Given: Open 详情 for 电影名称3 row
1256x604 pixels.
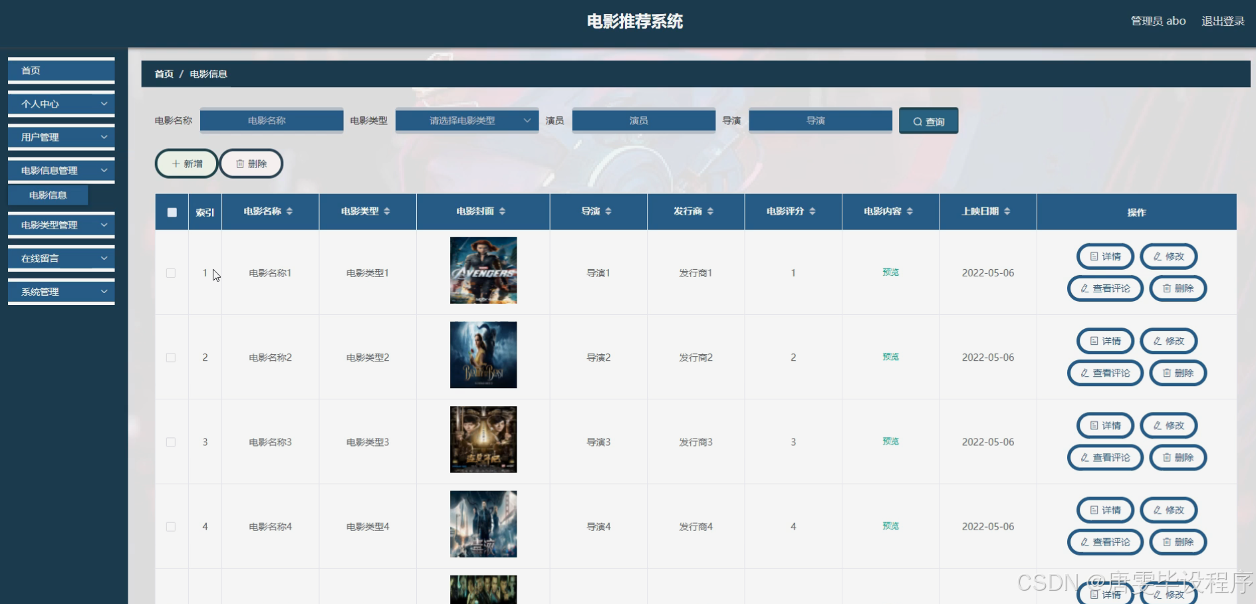Looking at the screenshot, I should click(1105, 425).
